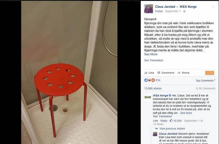Expand the IKEA Norge comment's See More
Viewport: 219px width, 144px height.
coord(186,113)
